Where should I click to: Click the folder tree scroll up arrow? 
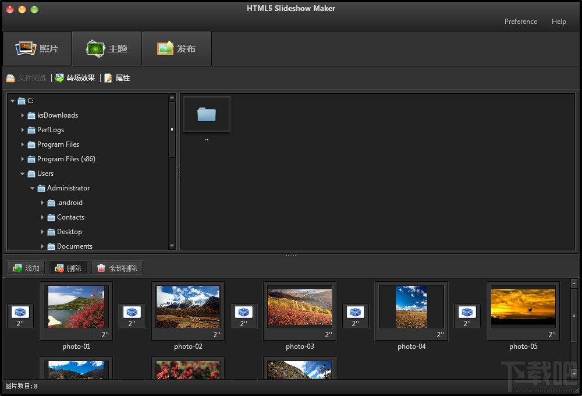[x=172, y=97]
